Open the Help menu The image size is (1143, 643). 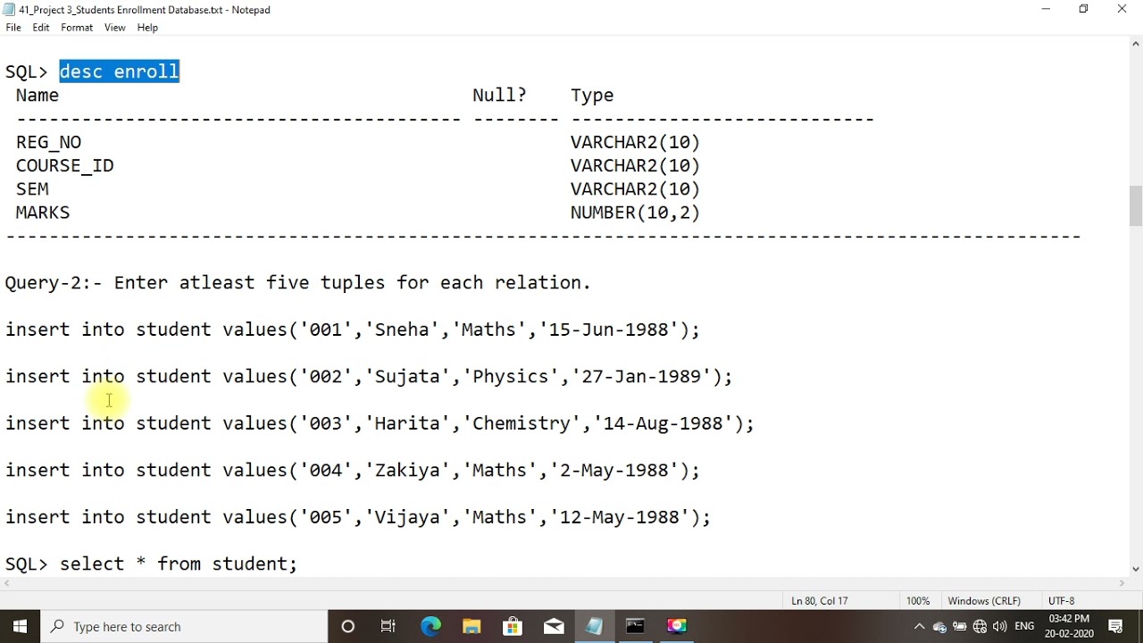(147, 28)
